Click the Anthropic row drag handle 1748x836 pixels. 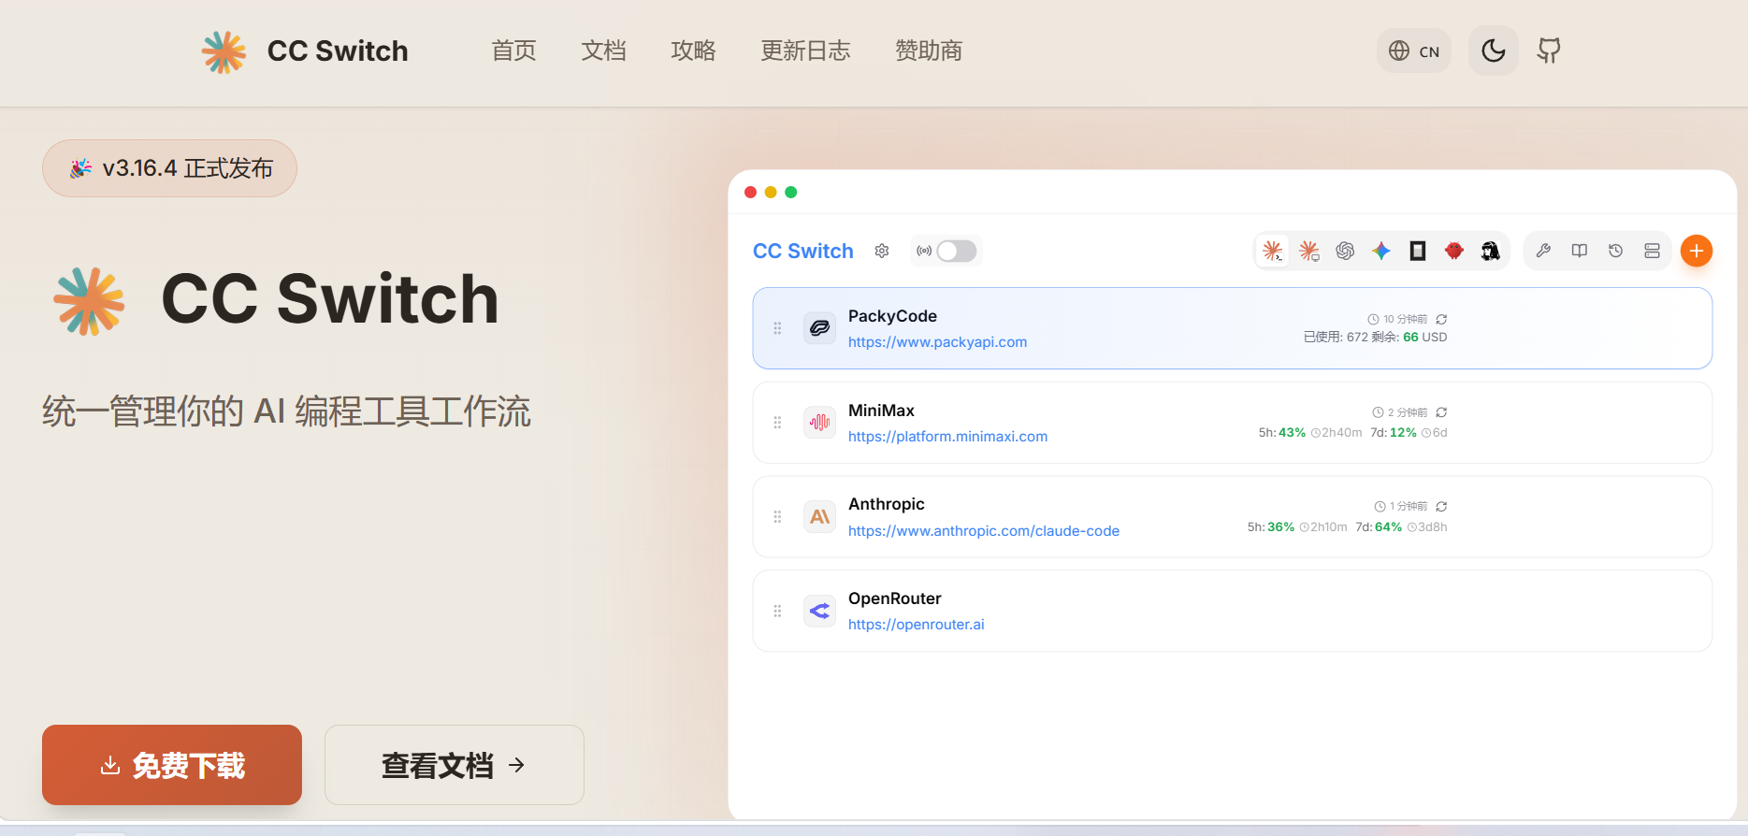coord(777,516)
